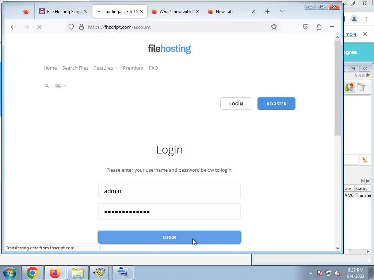Open the Extensions puzzle icon

319,27
